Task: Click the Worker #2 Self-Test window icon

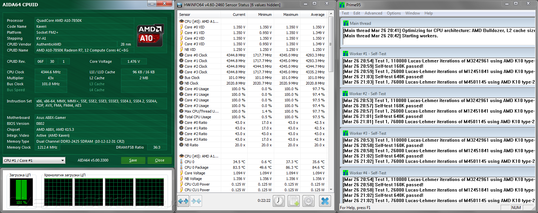Action: 346,93
